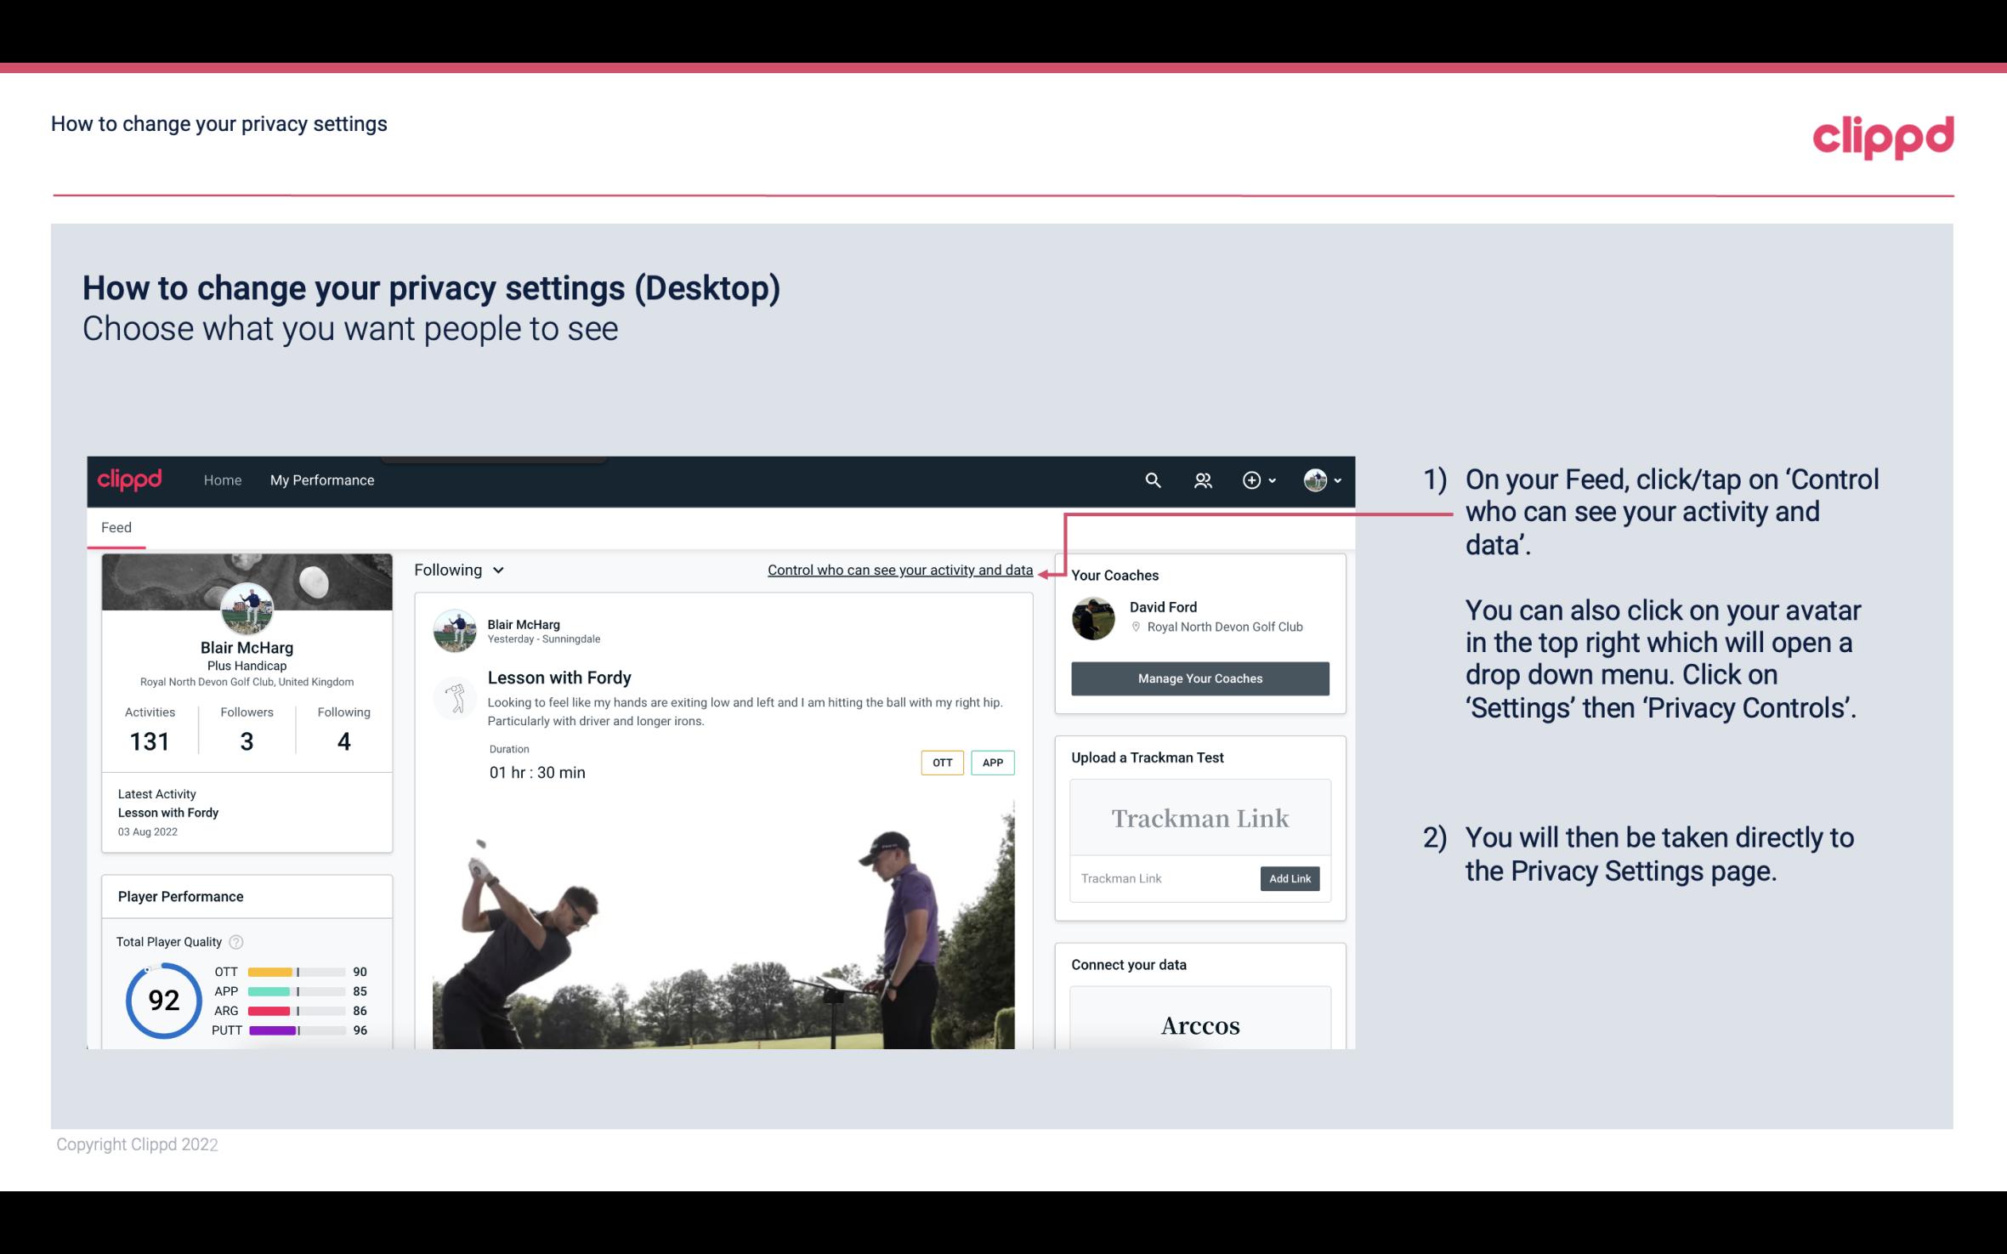The width and height of the screenshot is (2007, 1254).
Task: Click the OTT performance category icon
Action: (223, 971)
